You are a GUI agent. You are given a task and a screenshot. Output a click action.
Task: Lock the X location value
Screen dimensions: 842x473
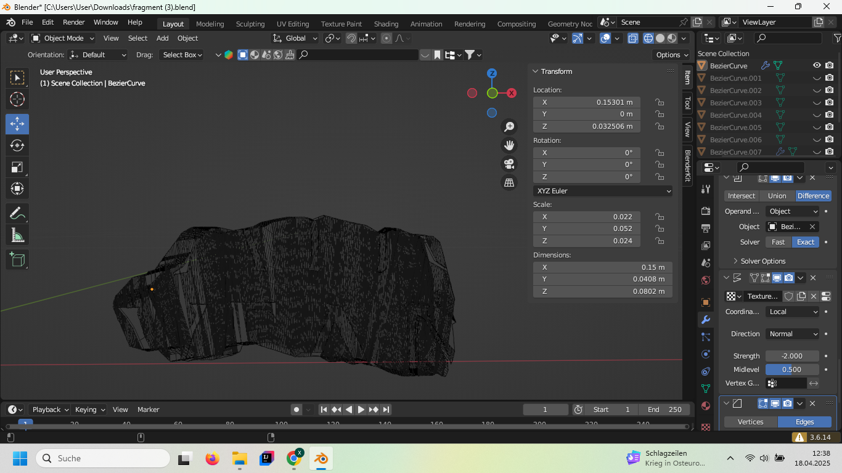point(660,102)
